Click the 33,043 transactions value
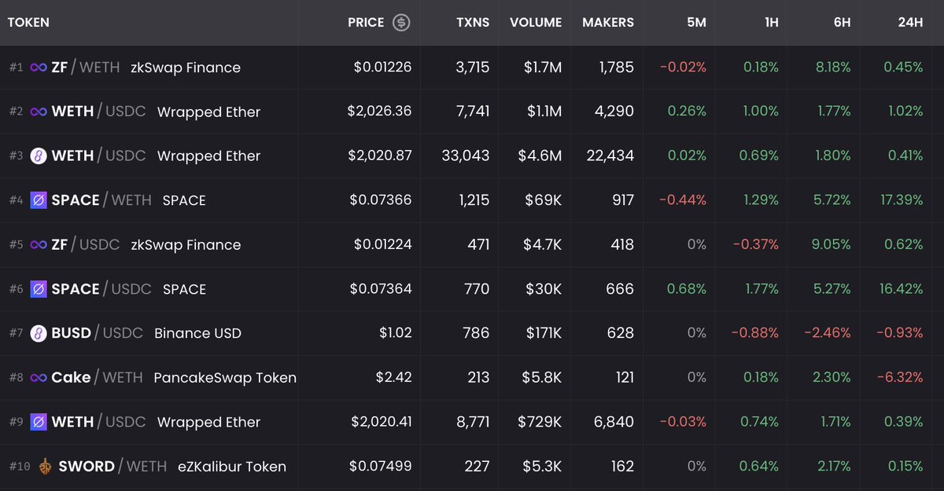The height and width of the screenshot is (491, 944). [466, 156]
